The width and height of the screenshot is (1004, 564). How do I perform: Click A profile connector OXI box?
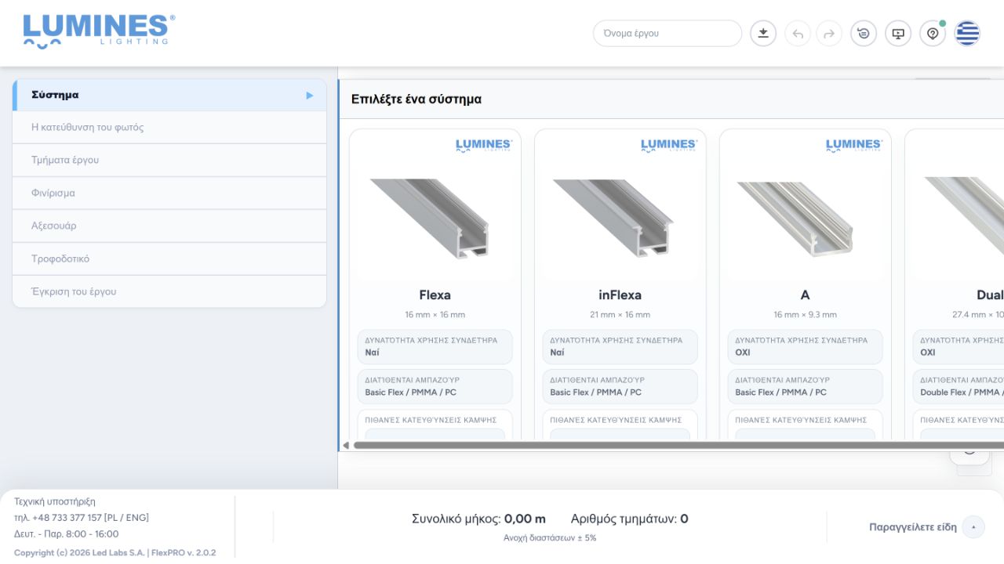coord(806,347)
